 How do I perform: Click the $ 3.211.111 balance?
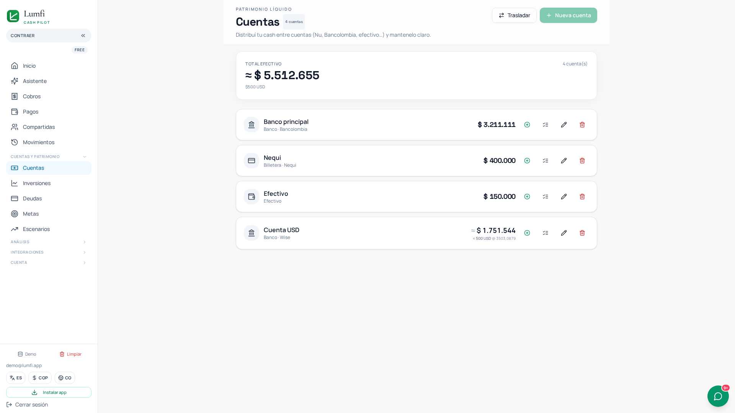[497, 125]
